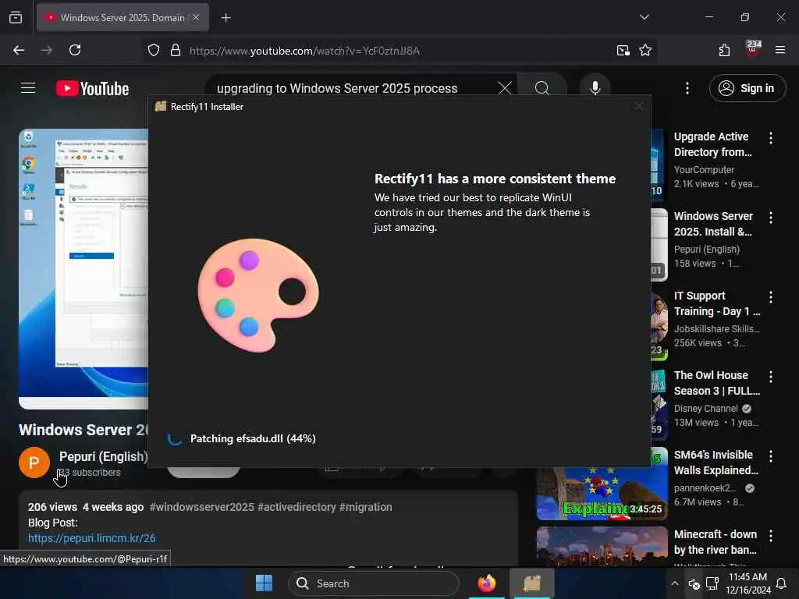Click the Patching efsadu.dll progress text
The image size is (799, 599).
point(253,438)
